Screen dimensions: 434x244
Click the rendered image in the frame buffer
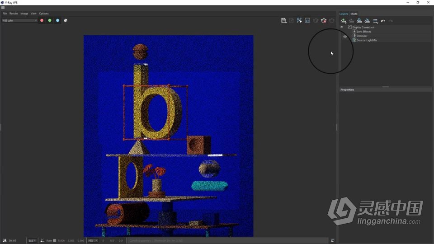(x=169, y=136)
